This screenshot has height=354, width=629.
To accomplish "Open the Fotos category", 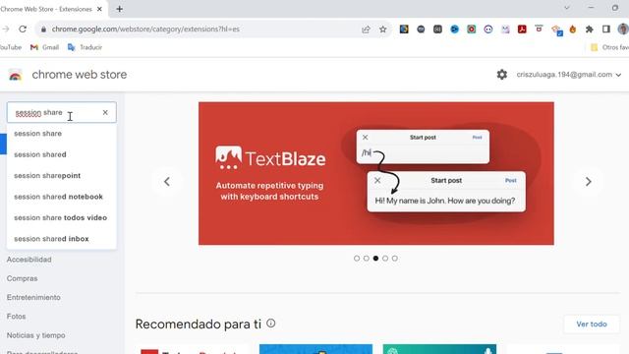I will [x=16, y=317].
